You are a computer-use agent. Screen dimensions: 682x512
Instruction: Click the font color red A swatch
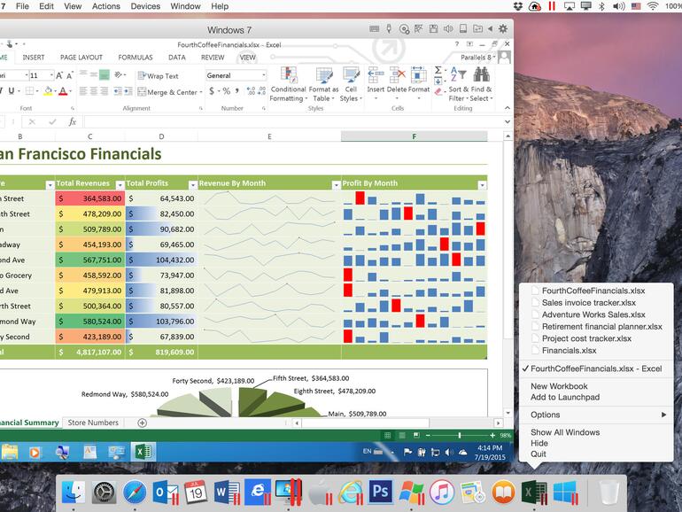[63, 91]
